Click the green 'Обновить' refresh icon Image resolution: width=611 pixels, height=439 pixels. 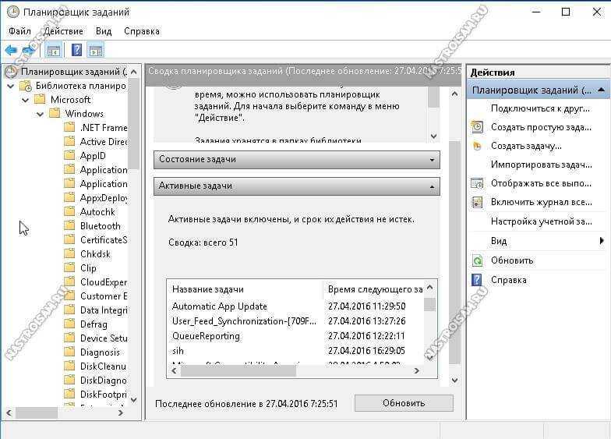pyautogui.click(x=477, y=260)
